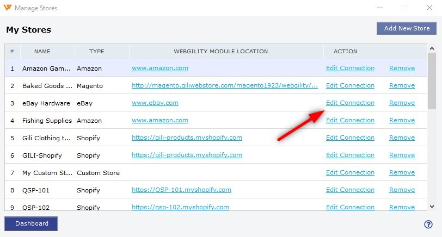Remove the Fishing Supplies store
Image resolution: width=442 pixels, height=237 pixels.
[x=402, y=120]
